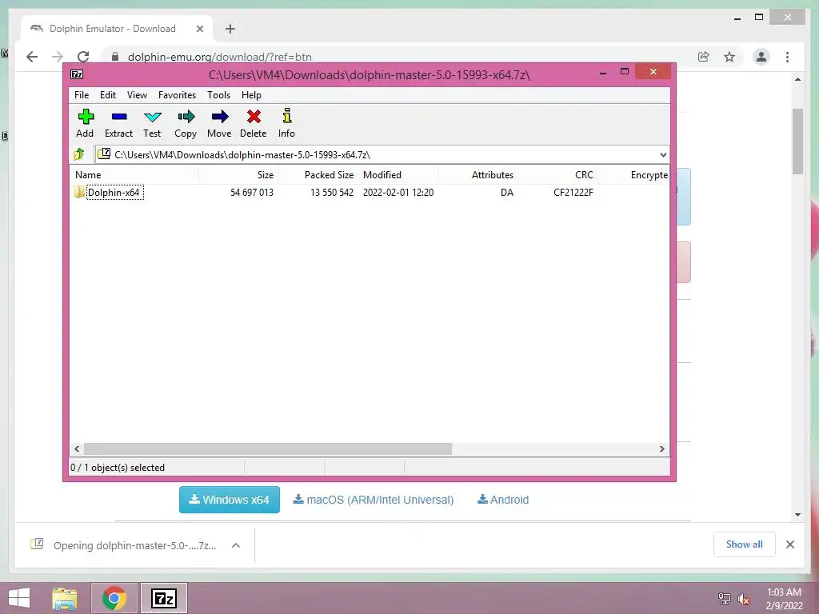Click CRC value CF21222F
Screen dimensions: 819x614
click(x=573, y=193)
